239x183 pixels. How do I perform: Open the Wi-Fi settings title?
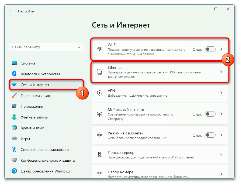pos(112,45)
